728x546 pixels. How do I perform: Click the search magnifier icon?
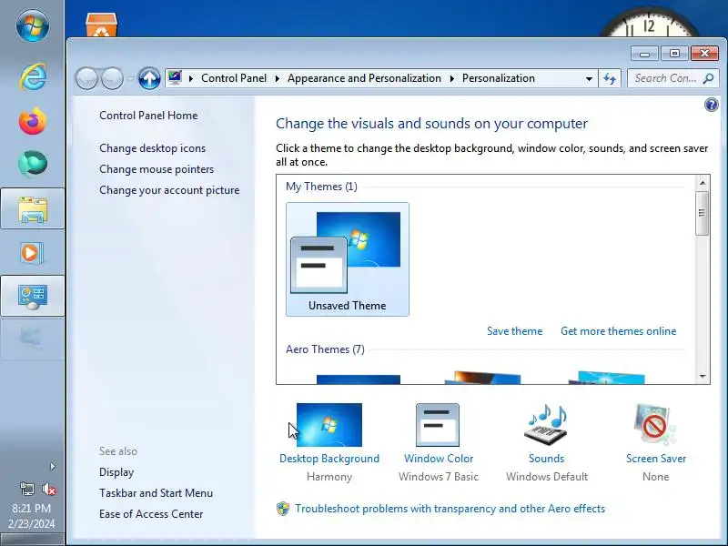click(709, 78)
